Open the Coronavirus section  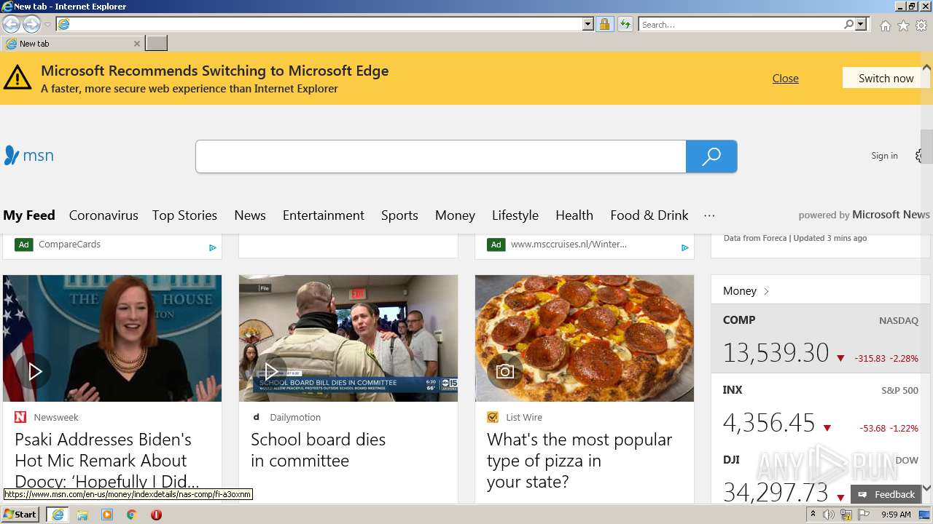pos(104,215)
